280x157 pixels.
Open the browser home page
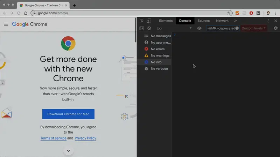point(26,13)
